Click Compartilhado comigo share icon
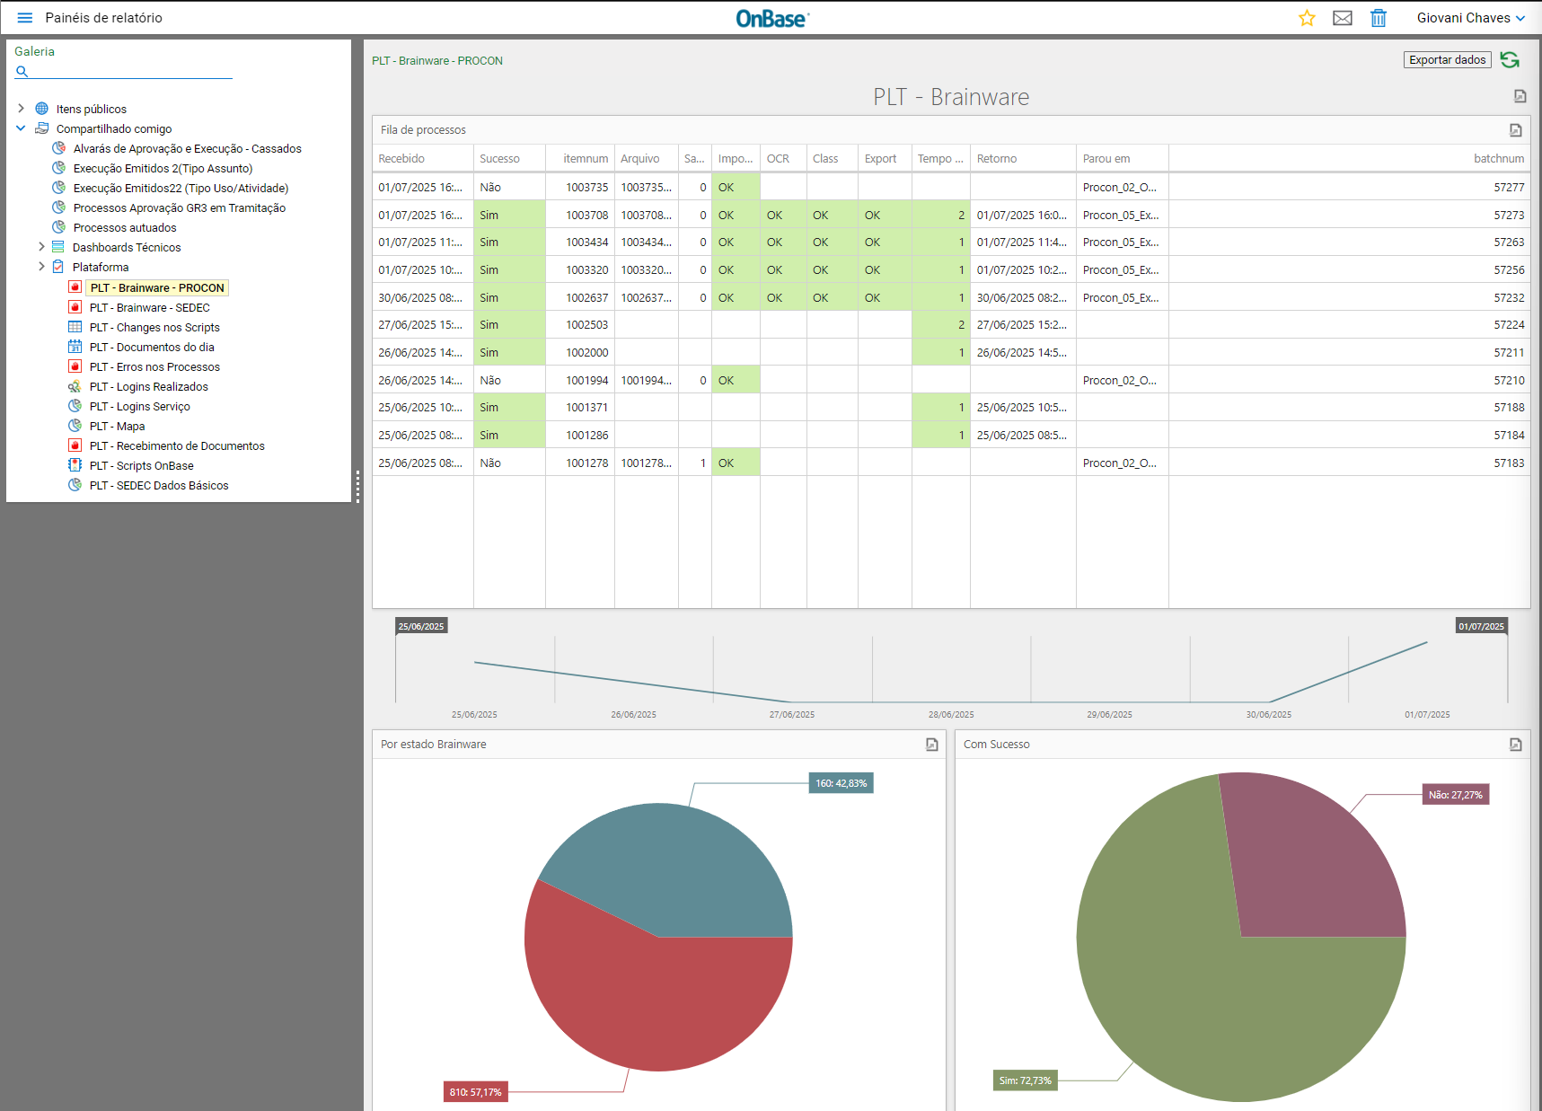 point(41,128)
